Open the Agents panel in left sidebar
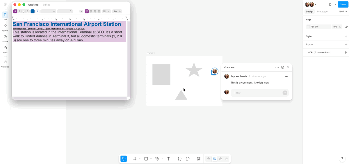This screenshot has height=164, width=349. [x=5, y=27]
